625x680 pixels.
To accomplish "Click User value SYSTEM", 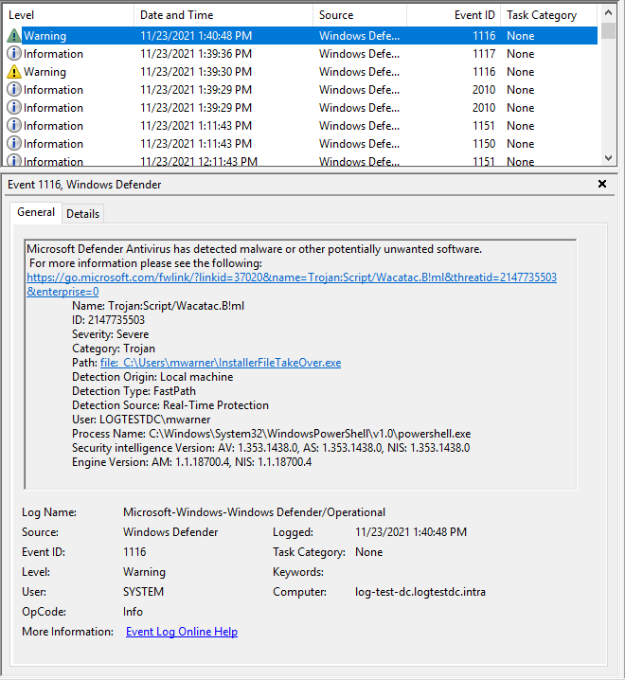I will pos(143,592).
